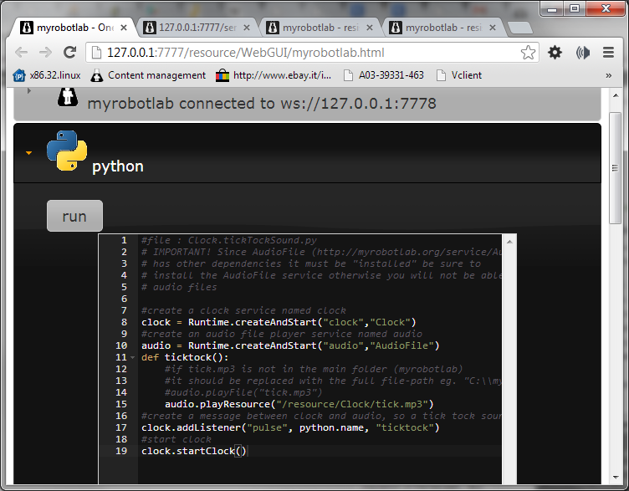Minimize the Chrome window
Screen dimensions: 629x491
point(552,8)
